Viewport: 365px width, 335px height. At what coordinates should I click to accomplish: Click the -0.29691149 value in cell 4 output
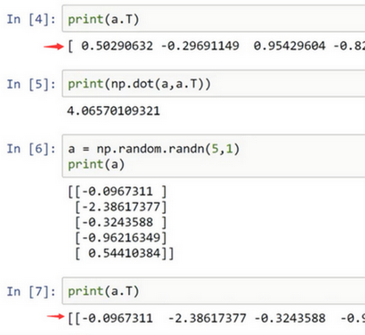tap(200, 46)
